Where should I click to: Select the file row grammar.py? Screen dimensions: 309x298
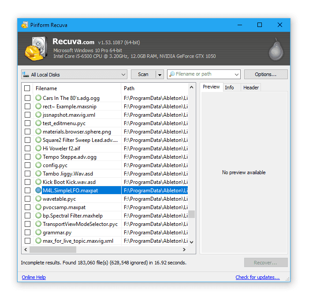pyautogui.click(x=105, y=232)
